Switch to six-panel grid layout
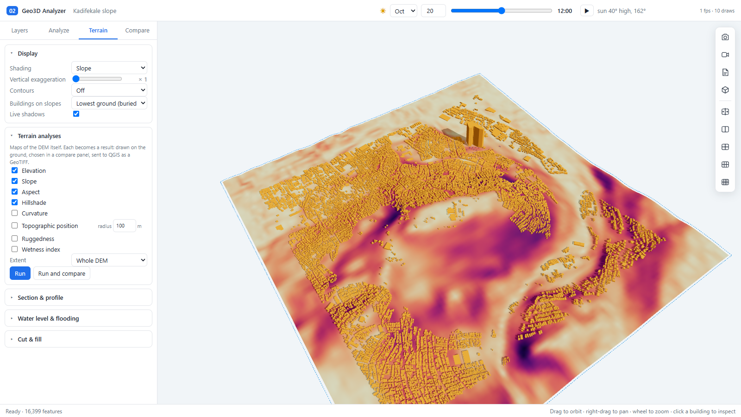The image size is (741, 417). tap(725, 164)
